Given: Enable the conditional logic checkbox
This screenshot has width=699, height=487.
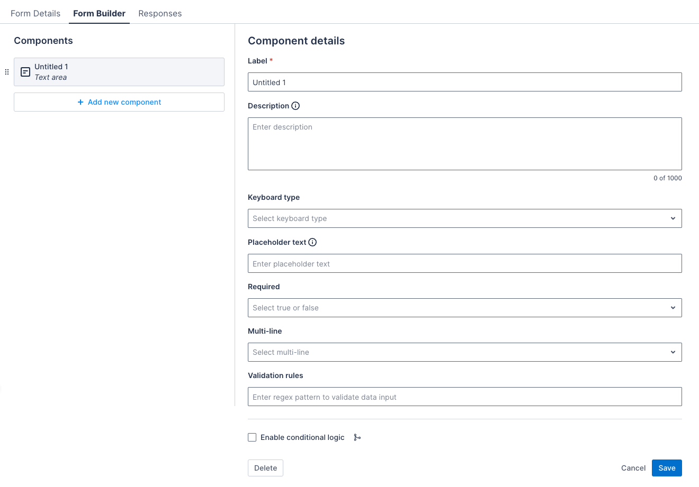Looking at the screenshot, I should [252, 437].
